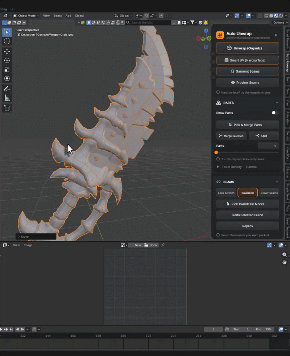Select the Move tool in toolbar

pos(7,51)
